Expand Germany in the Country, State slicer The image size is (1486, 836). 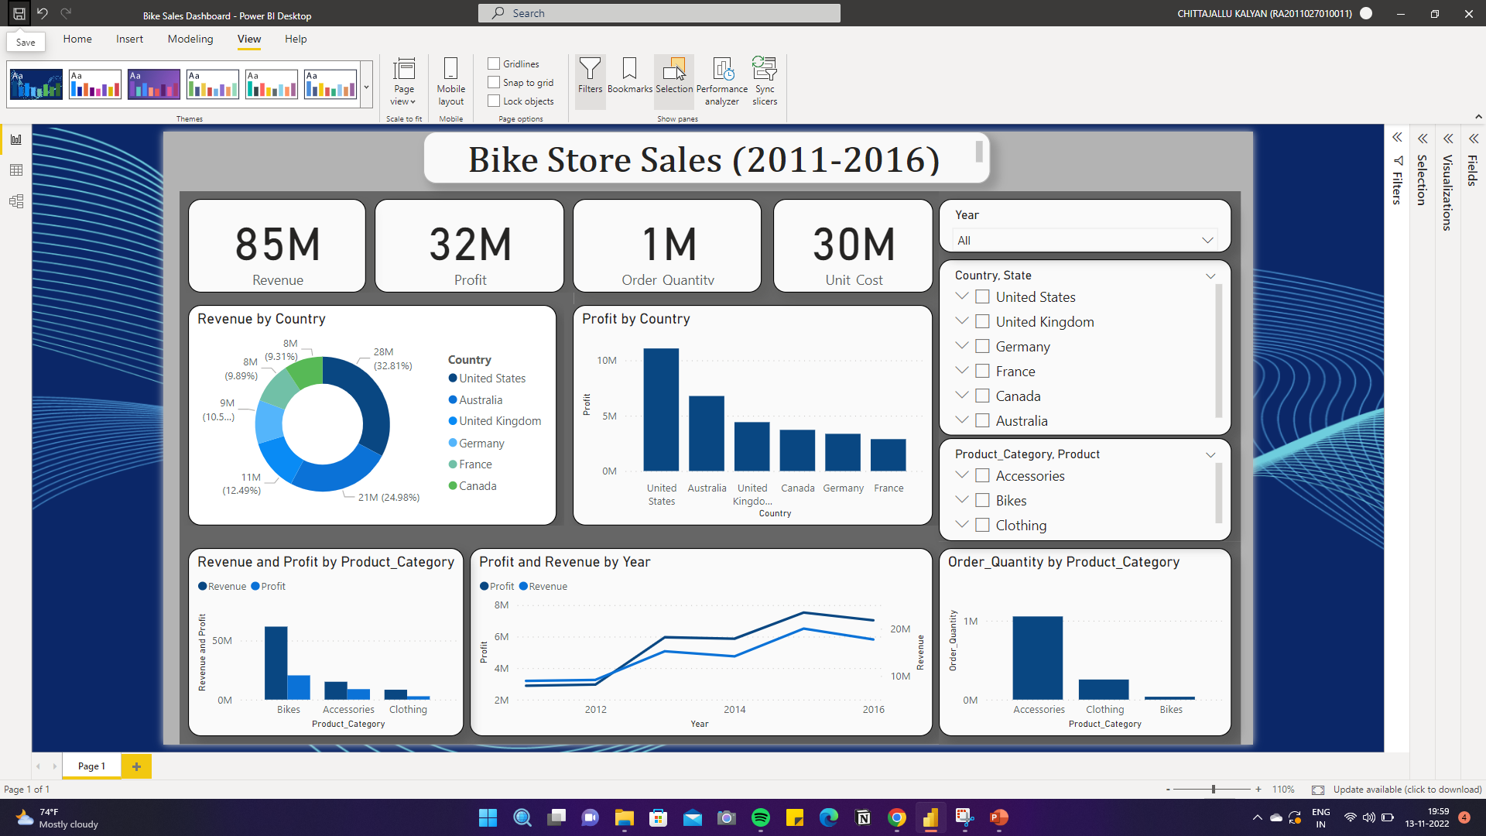coord(962,345)
